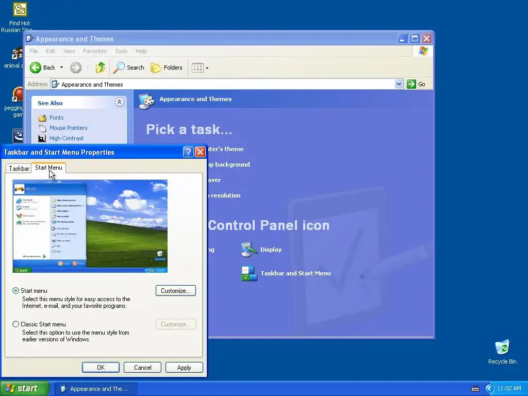Viewport: 528px width, 396px height.
Task: Click the Apply button
Action: click(x=184, y=367)
